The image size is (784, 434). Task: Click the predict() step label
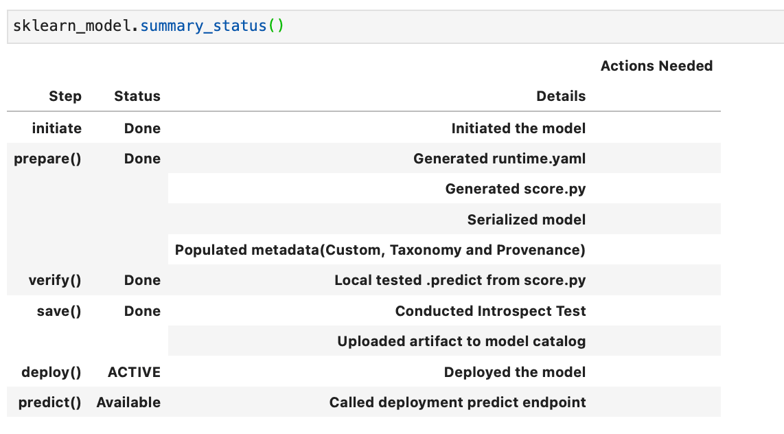click(x=49, y=402)
